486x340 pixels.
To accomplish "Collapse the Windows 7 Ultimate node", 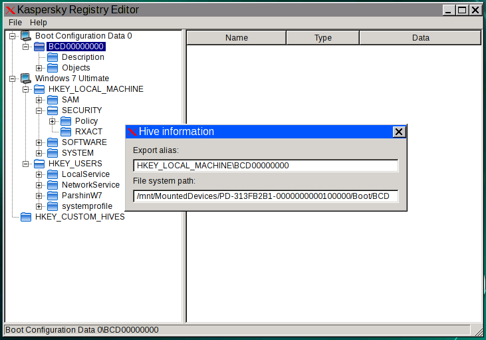I will pos(13,79).
